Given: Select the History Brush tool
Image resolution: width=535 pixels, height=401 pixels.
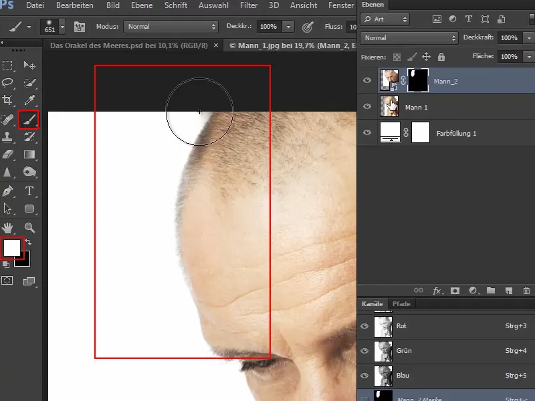Looking at the screenshot, I should coord(29,137).
